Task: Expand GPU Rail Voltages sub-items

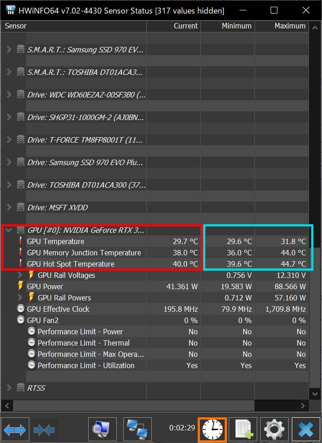Action: (x=20, y=275)
